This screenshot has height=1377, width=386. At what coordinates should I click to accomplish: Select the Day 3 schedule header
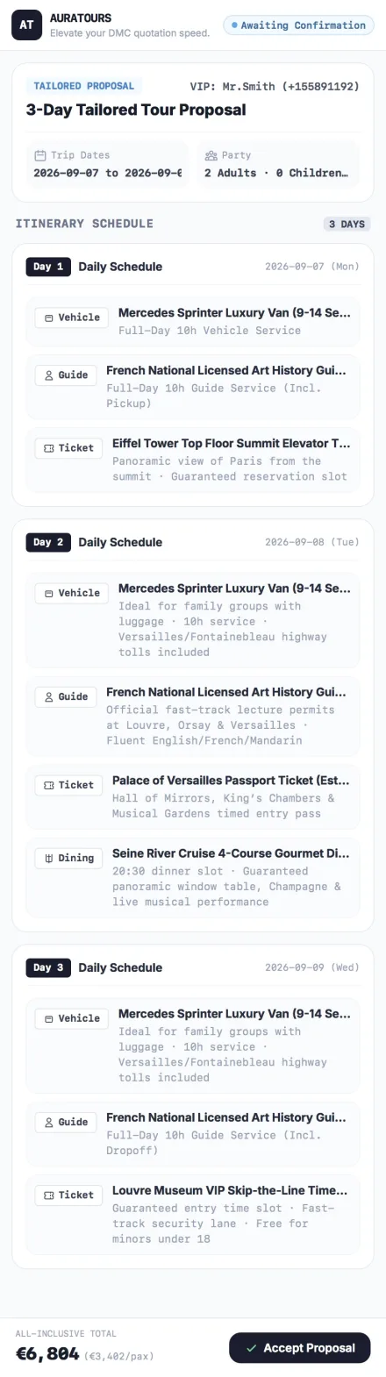[193, 967]
